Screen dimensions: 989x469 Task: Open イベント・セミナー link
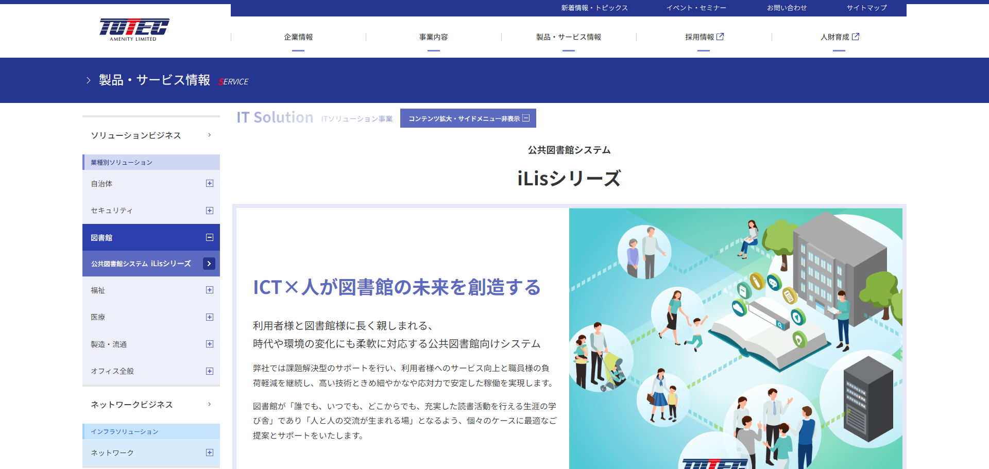696,8
